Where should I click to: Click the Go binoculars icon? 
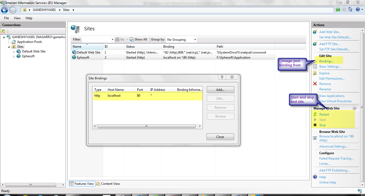[x=117, y=39]
